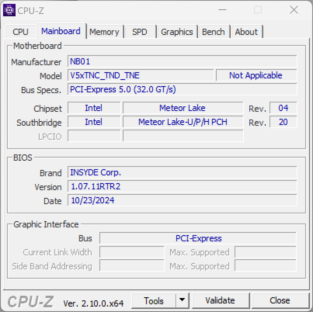Go to the SPD tab
The height and width of the screenshot is (312, 313).
click(x=140, y=32)
